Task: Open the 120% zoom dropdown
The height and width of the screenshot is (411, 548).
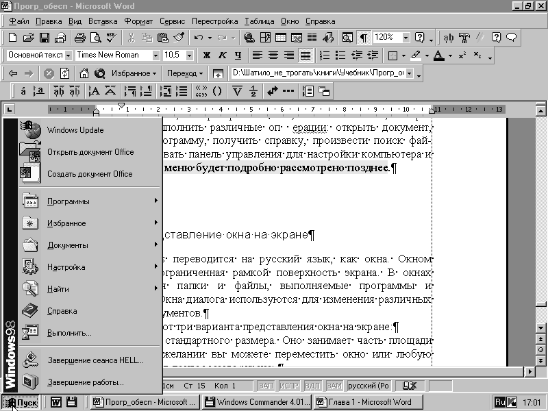Action: tap(406, 38)
